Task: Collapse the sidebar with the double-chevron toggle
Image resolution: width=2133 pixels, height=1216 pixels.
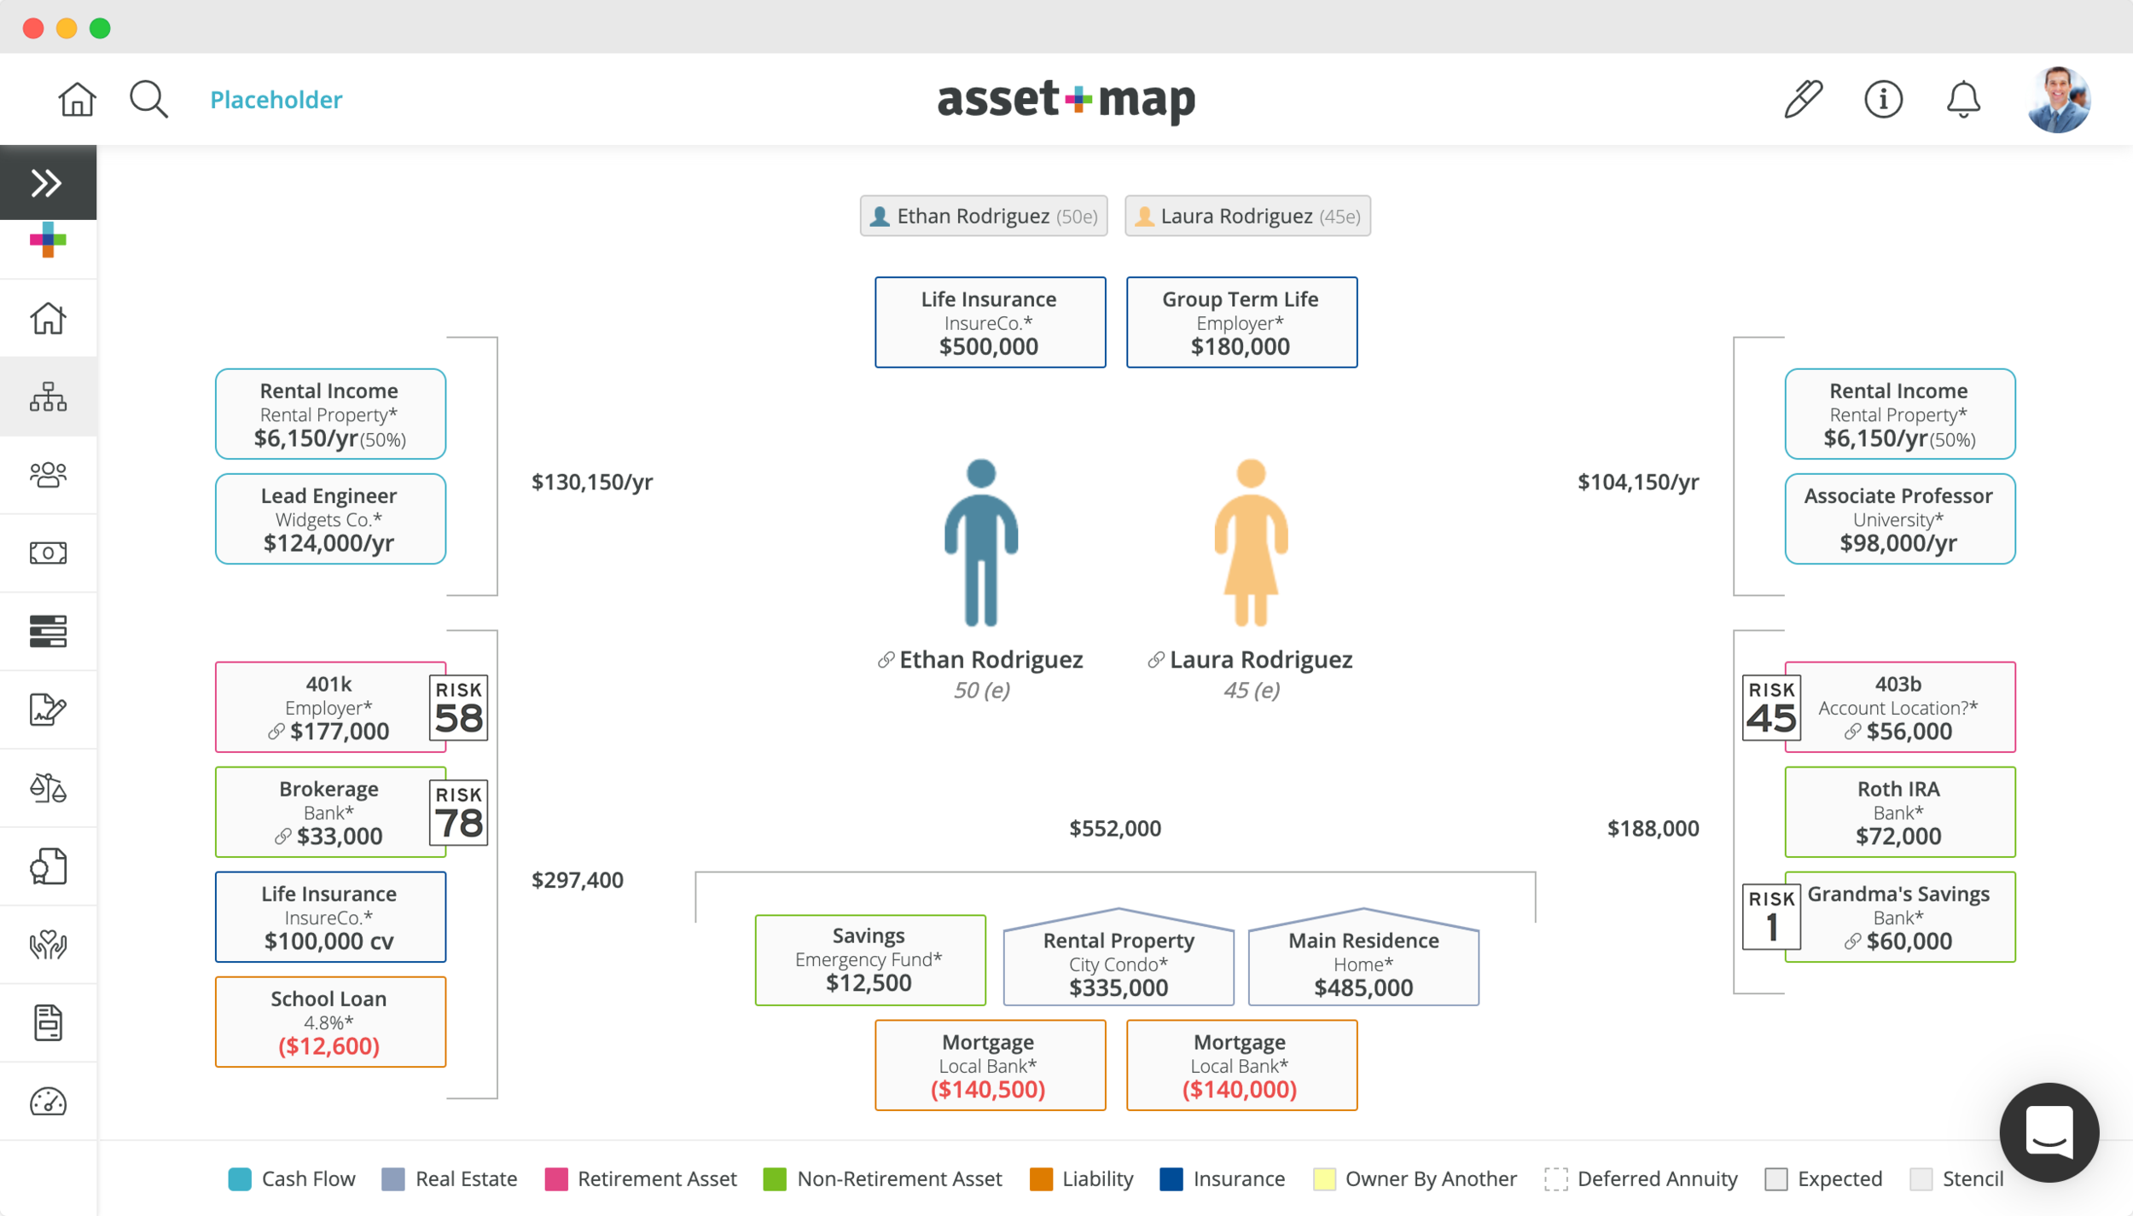Action: (49, 182)
